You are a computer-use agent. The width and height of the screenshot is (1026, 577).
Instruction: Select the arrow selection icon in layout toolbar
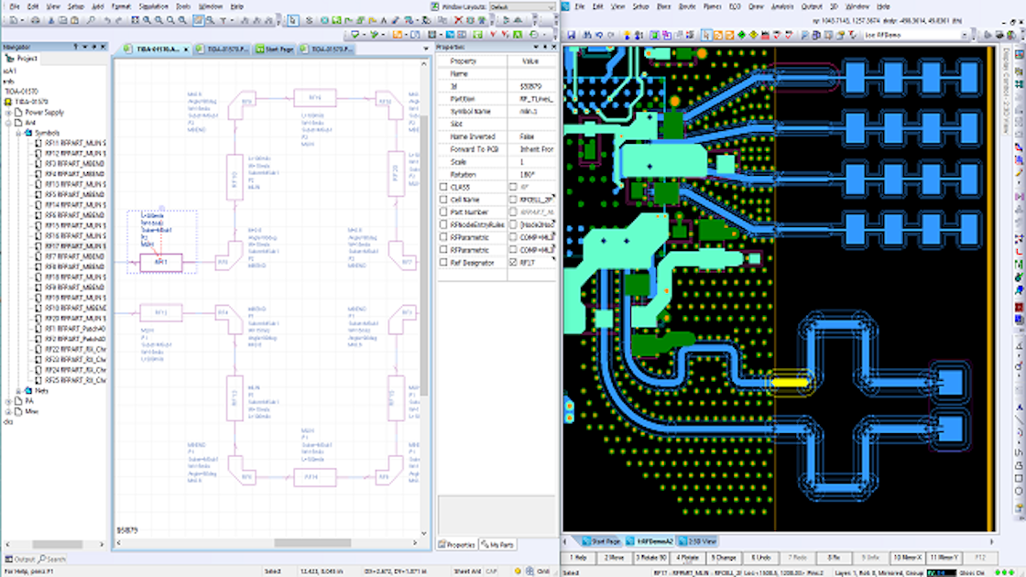tap(706, 37)
